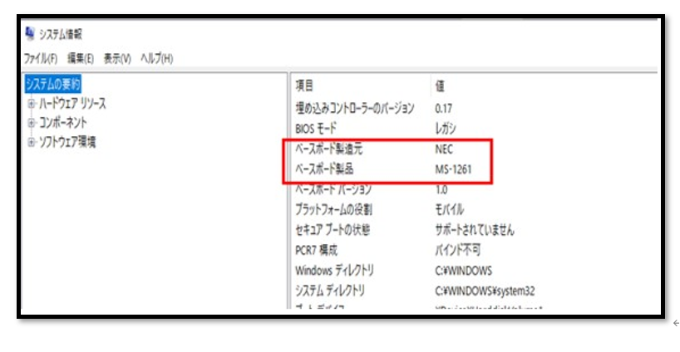Expand the ソフトウェア環境 node
Image resolution: width=680 pixels, height=352 pixels.
(x=32, y=142)
